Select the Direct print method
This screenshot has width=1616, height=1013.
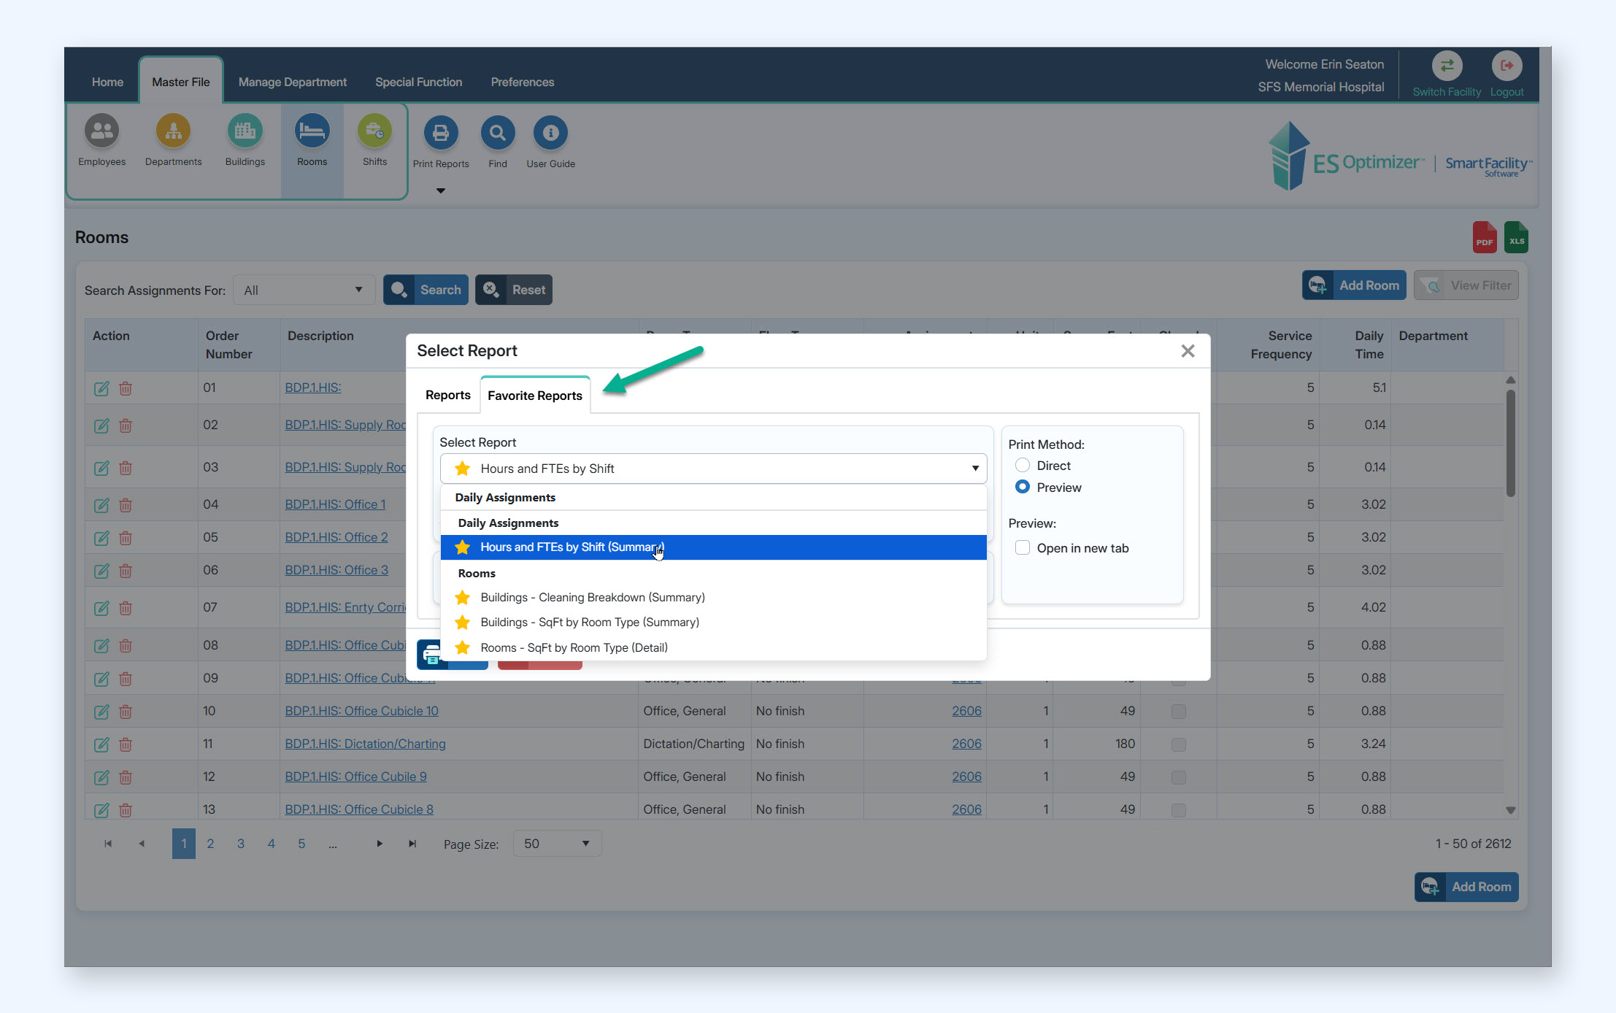coord(1023,466)
